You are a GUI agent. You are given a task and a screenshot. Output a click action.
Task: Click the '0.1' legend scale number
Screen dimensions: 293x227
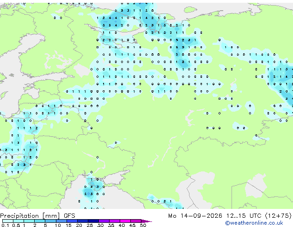tap(5, 225)
